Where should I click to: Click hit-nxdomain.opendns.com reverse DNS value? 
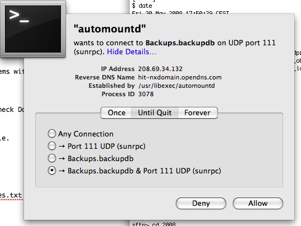(x=180, y=77)
